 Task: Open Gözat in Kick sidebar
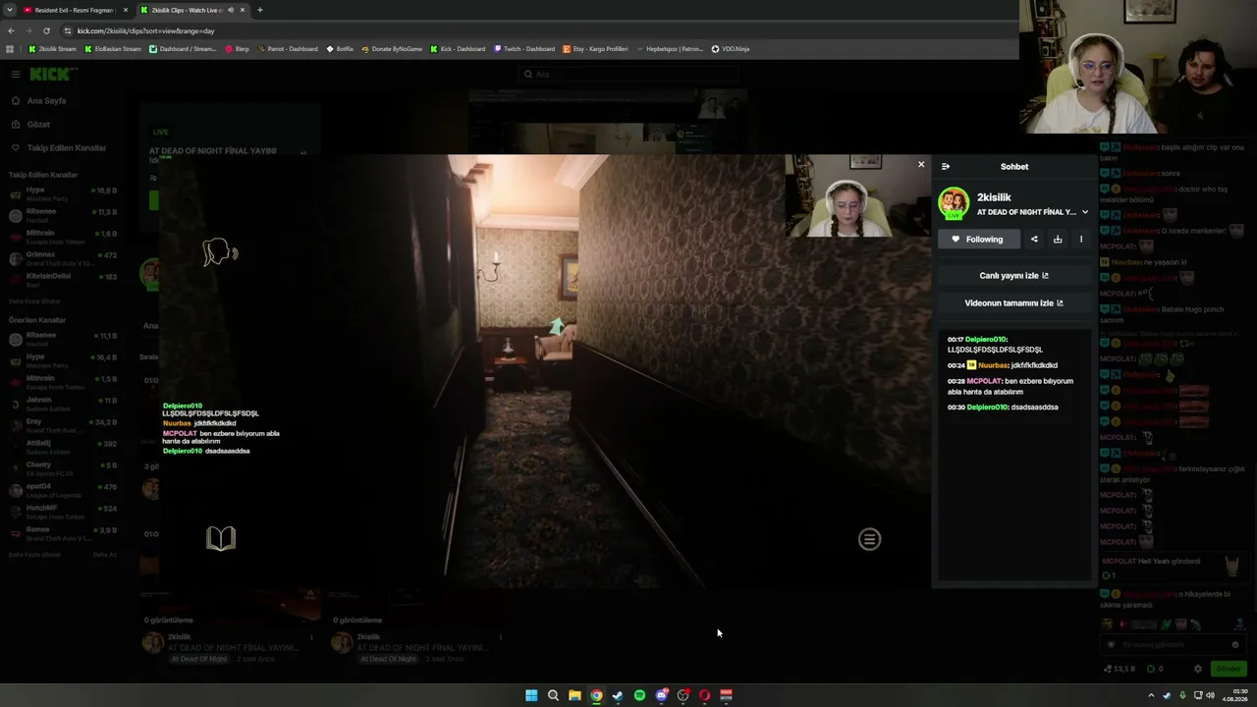click(38, 125)
